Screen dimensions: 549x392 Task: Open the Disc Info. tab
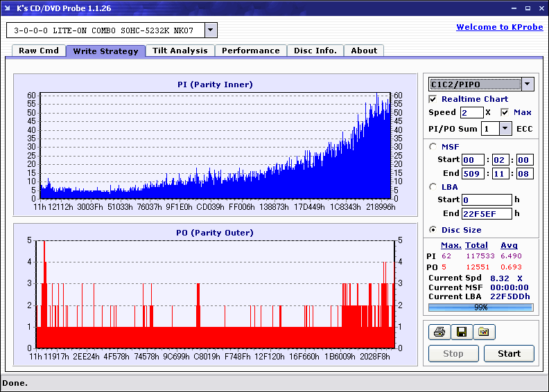click(315, 51)
